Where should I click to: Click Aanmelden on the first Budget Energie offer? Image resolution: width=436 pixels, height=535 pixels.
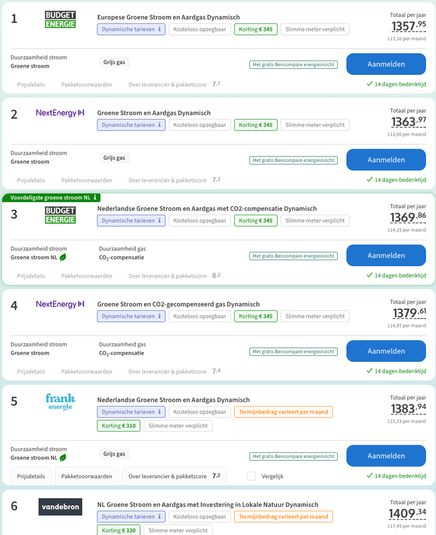(386, 64)
